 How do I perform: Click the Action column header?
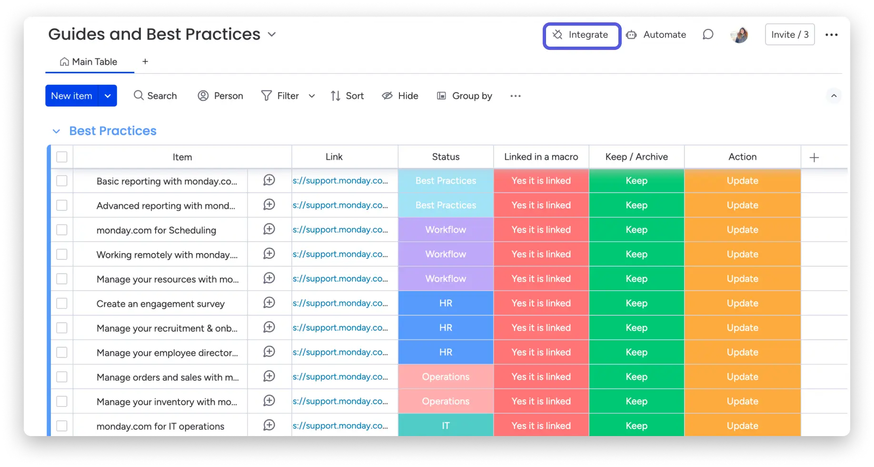(x=743, y=157)
